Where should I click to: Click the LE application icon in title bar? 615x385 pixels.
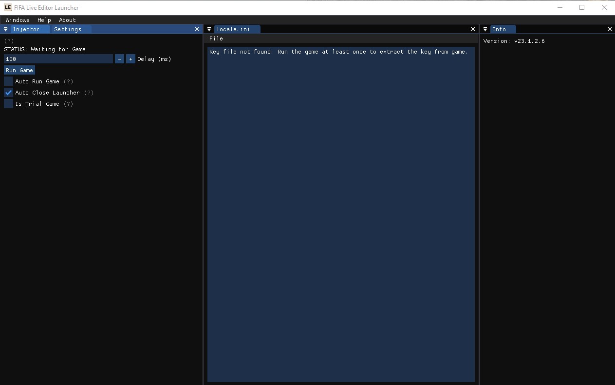(x=7, y=7)
